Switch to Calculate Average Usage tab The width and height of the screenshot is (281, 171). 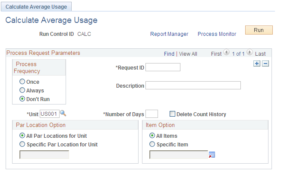(36, 6)
